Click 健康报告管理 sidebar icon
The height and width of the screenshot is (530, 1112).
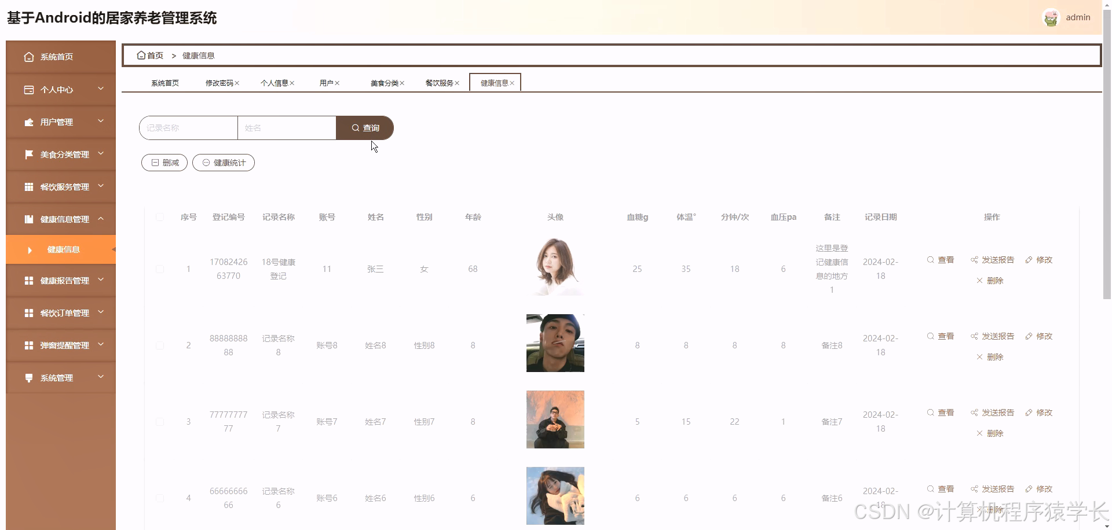pos(29,281)
